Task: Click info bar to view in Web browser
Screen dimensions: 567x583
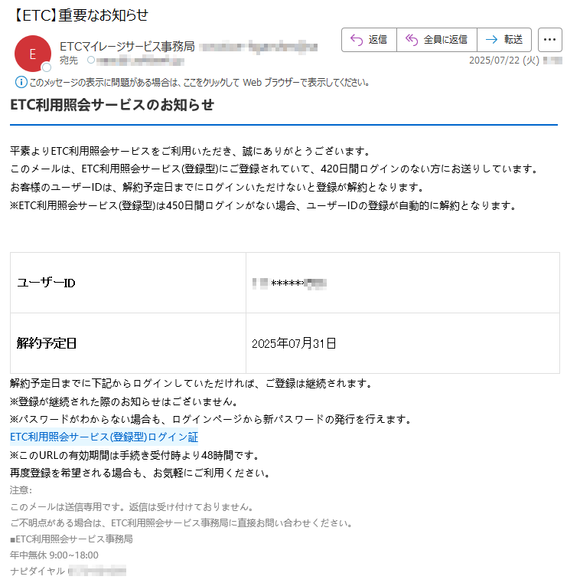Action: click(x=192, y=82)
